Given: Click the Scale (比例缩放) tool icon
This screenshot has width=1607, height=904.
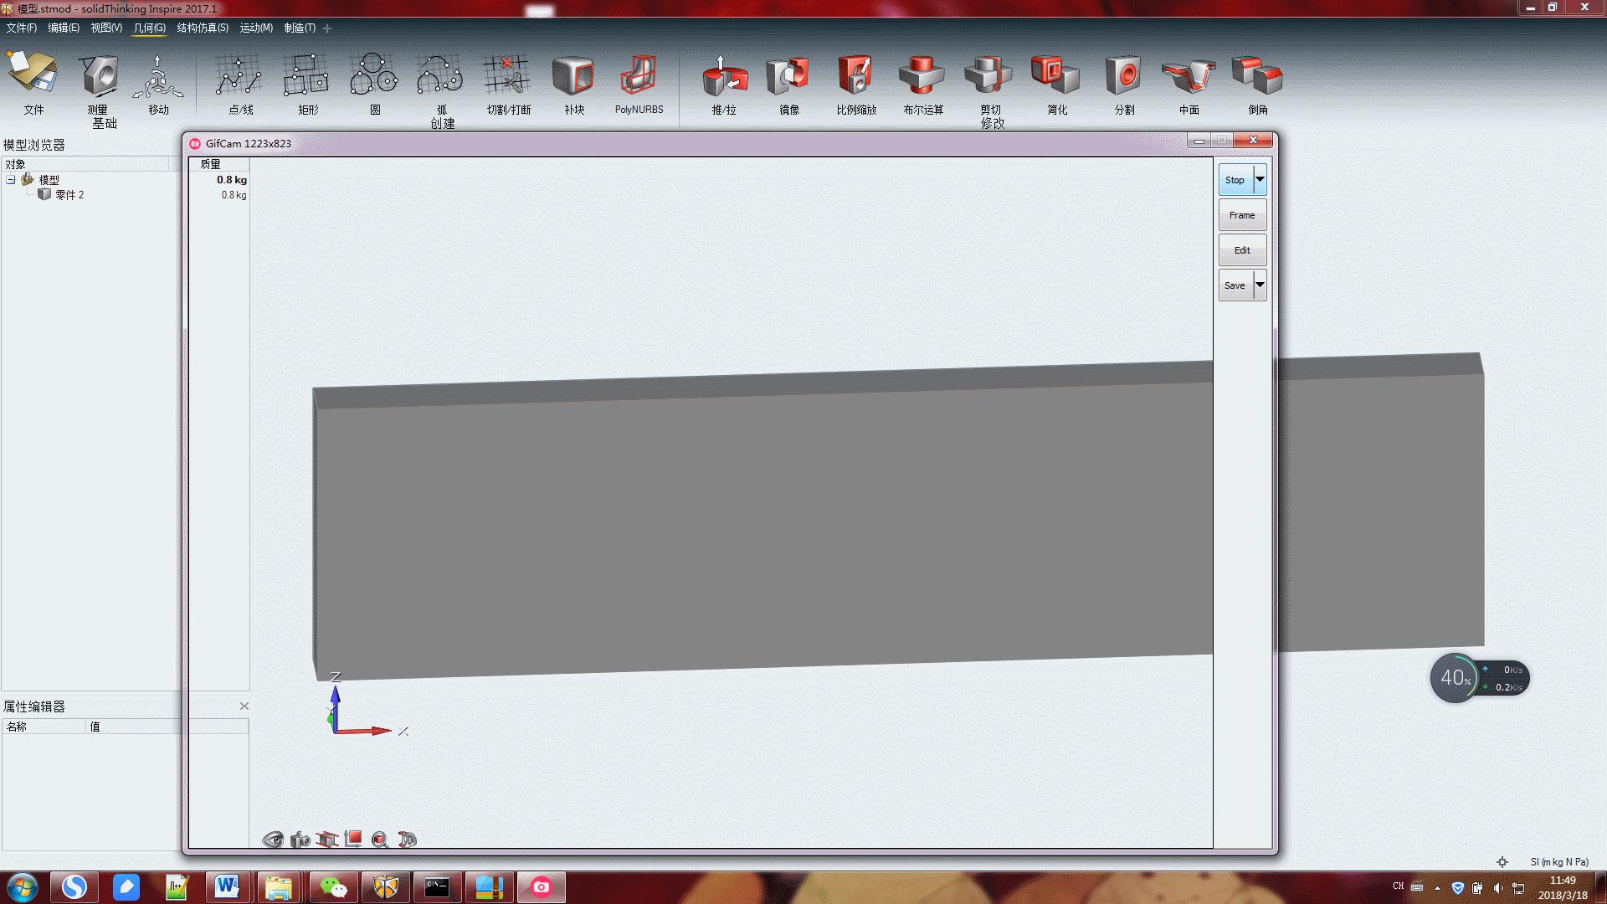Looking at the screenshot, I should click(x=855, y=77).
